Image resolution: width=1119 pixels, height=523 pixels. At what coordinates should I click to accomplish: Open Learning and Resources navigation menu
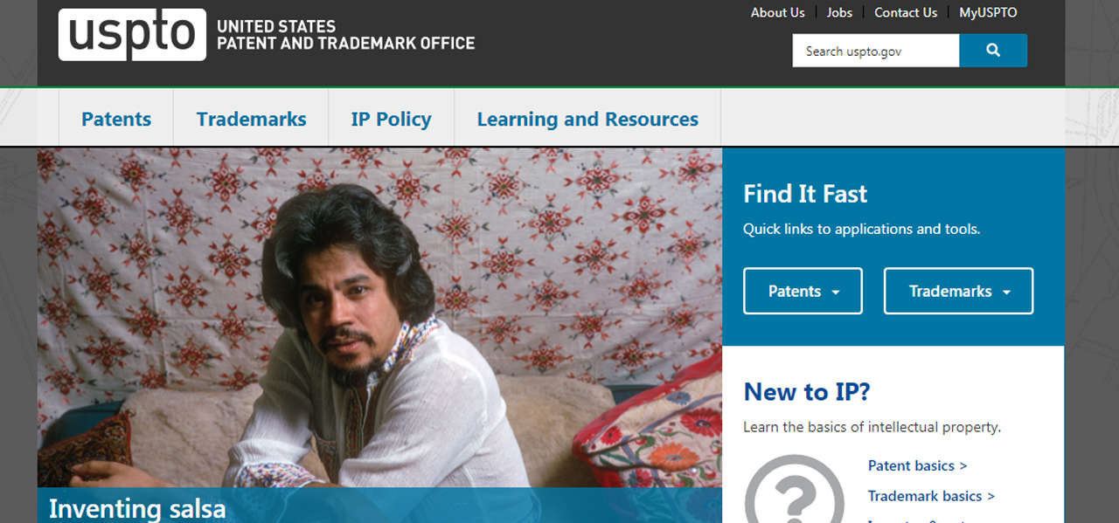(x=587, y=119)
